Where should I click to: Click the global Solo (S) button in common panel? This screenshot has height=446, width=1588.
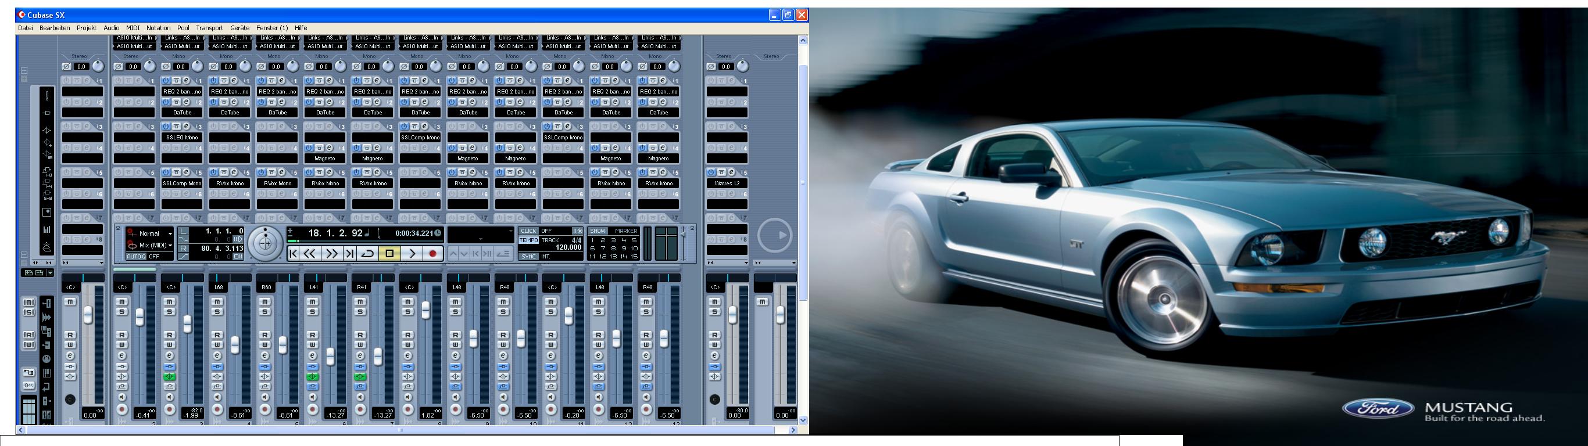[29, 312]
